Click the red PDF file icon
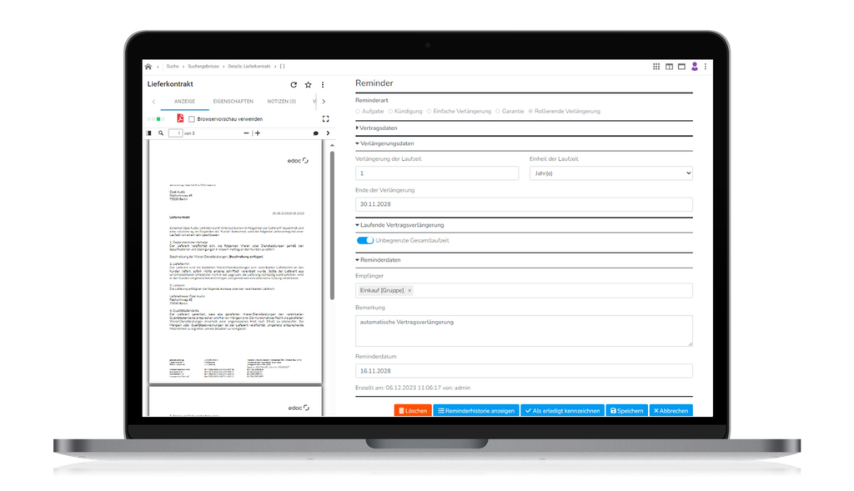This screenshot has width=854, height=491. pos(180,118)
